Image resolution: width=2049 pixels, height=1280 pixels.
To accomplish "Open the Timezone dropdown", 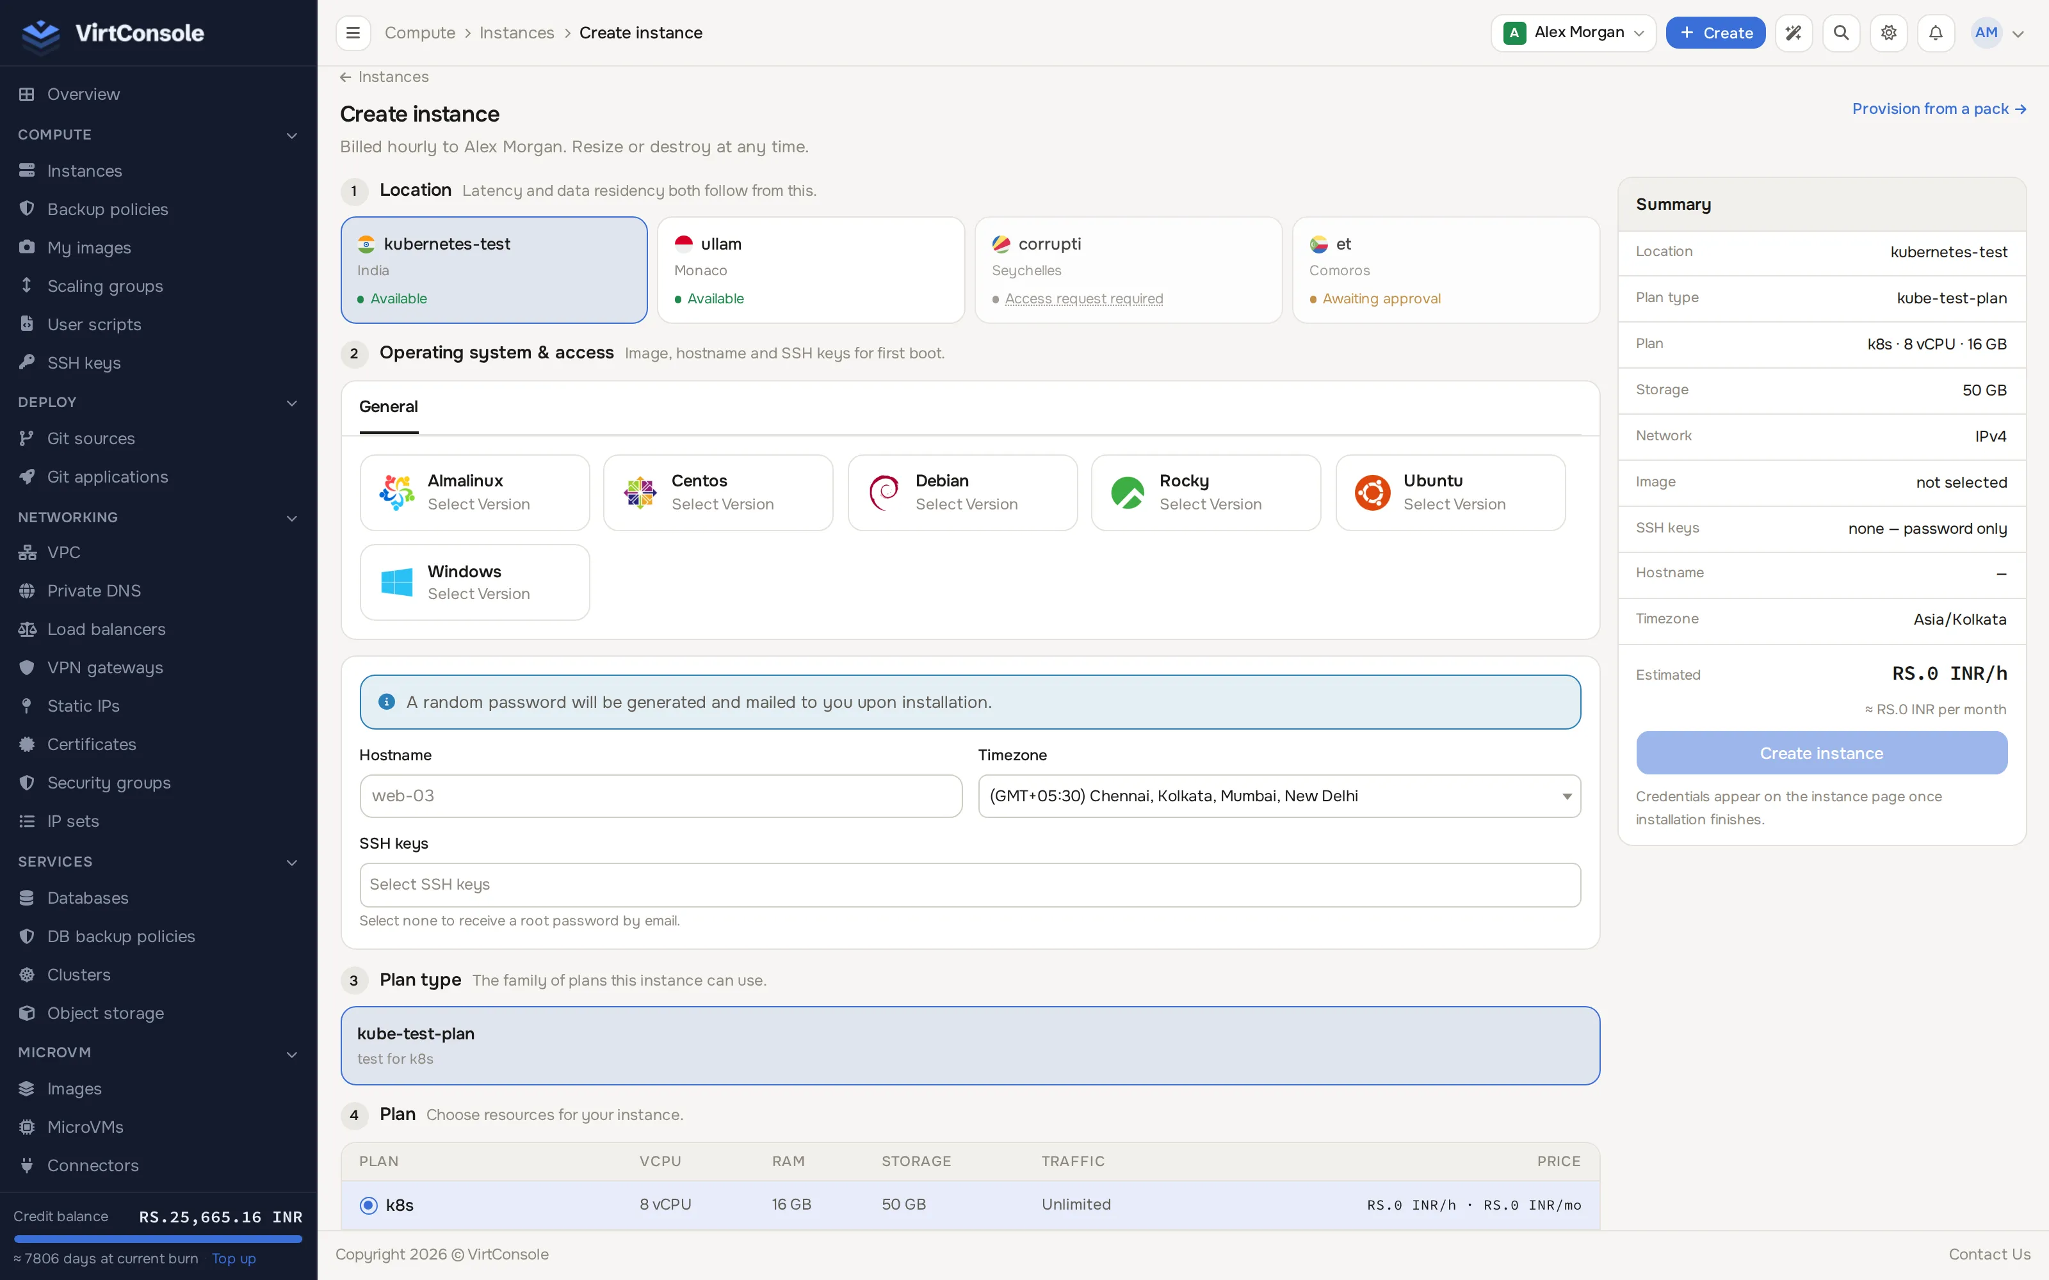I will point(1279,796).
